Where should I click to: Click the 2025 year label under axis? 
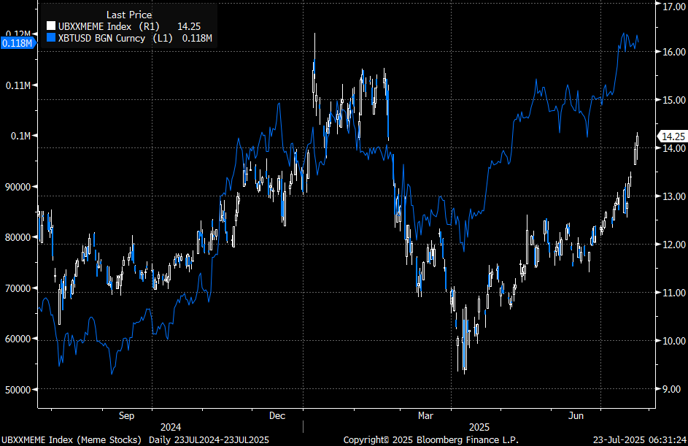[x=479, y=427]
